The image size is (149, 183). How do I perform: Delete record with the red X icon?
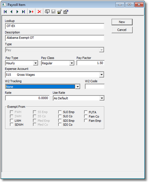point(39,12)
